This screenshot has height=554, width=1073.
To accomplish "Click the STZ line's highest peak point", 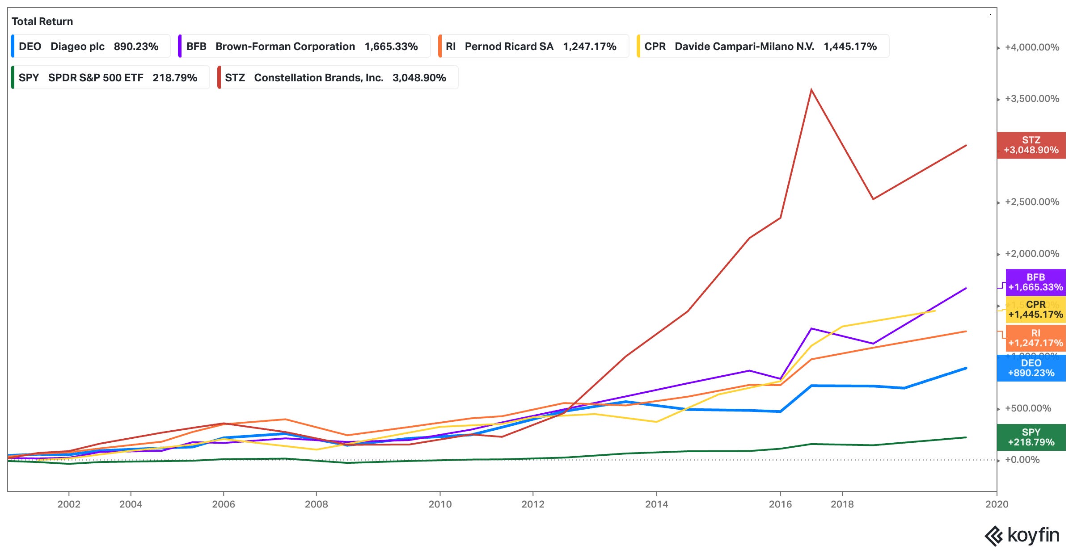I will click(811, 90).
